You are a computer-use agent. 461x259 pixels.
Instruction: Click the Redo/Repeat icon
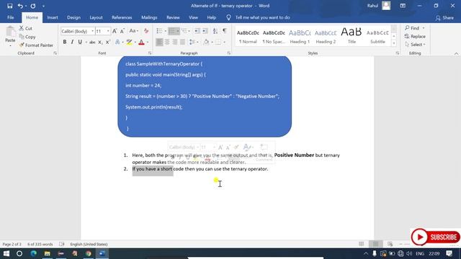click(33, 6)
